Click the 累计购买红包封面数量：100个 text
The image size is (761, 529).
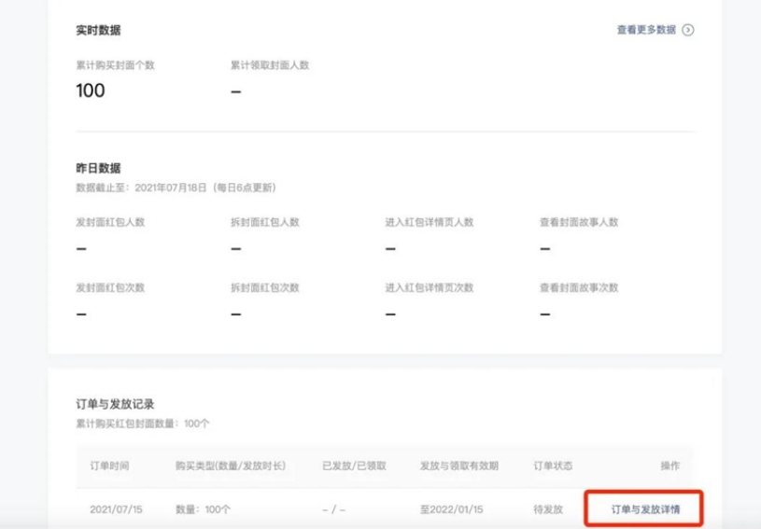(143, 424)
